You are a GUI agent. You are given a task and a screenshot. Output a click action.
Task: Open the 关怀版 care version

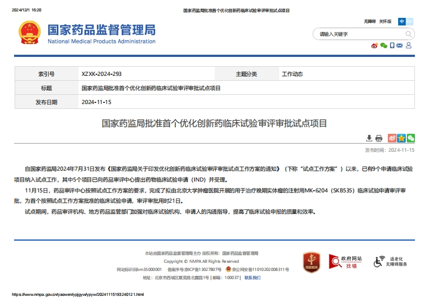tap(385, 22)
